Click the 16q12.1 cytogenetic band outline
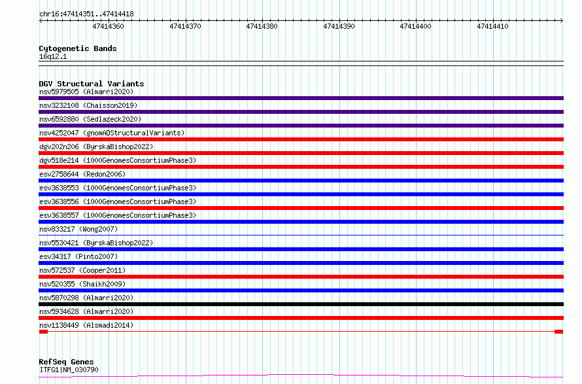Viewport: 582px width, 384px height. 301,63
